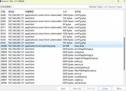Select packet 8313 row with 440 bytes
This screenshot has height=91, width=126.
(62, 30)
